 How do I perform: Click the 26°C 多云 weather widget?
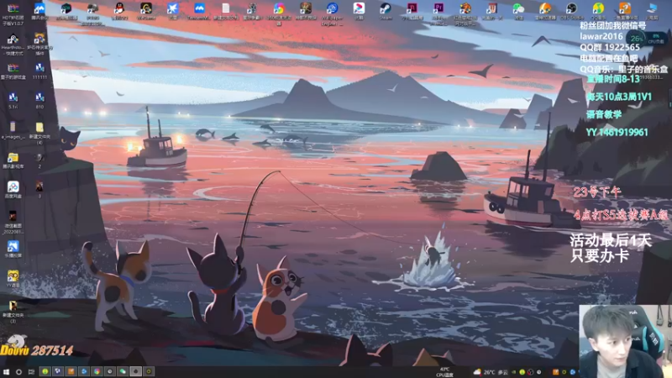point(491,372)
